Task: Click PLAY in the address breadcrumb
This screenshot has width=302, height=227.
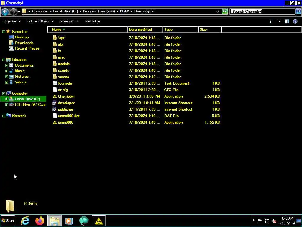Action: tap(124, 11)
